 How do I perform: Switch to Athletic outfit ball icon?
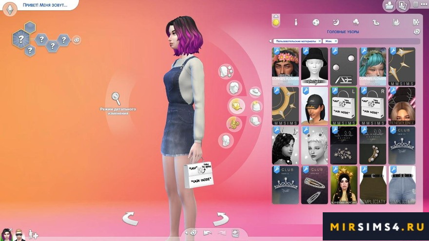(316, 22)
